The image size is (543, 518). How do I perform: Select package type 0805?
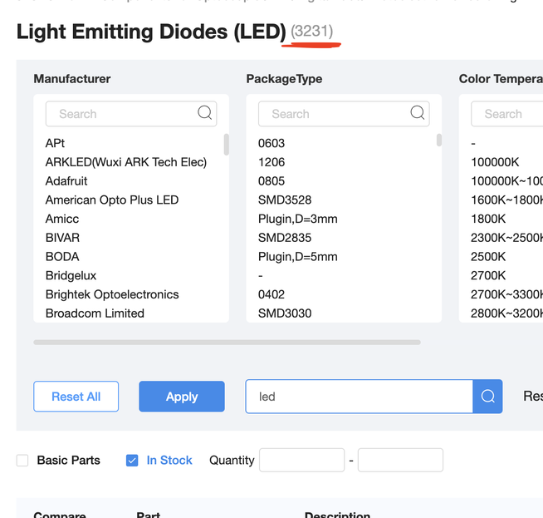coord(271,181)
